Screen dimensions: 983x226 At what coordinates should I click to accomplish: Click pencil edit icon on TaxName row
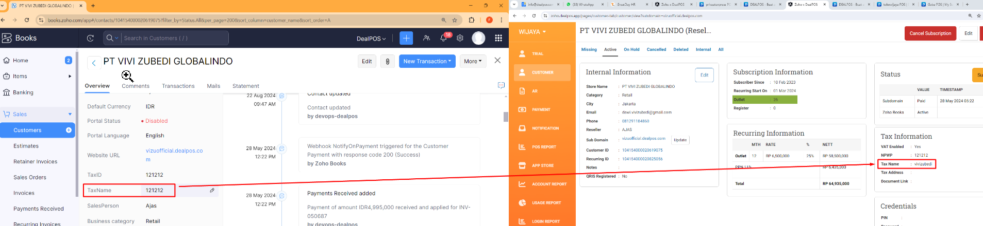212,190
